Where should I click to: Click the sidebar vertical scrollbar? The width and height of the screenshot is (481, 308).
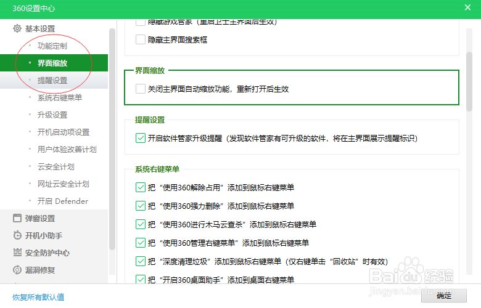pos(112,139)
